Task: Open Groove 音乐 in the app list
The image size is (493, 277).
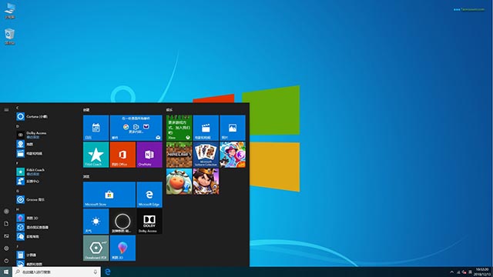Action: pos(47,199)
